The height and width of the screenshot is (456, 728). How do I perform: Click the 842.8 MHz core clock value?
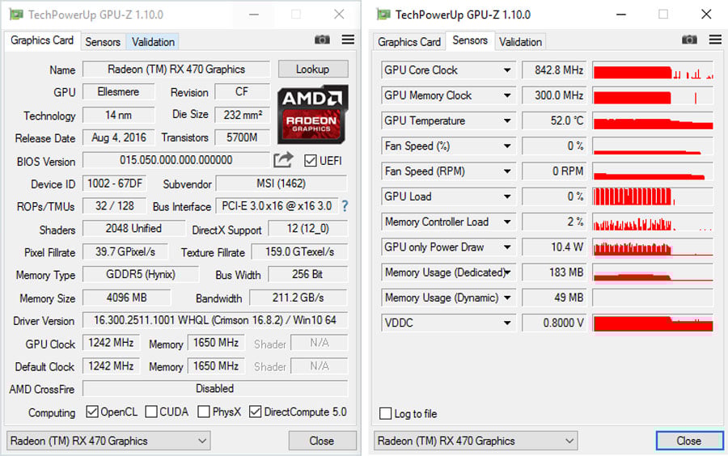(x=554, y=70)
